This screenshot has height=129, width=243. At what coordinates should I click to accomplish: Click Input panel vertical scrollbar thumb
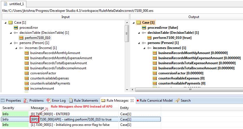(127, 34)
